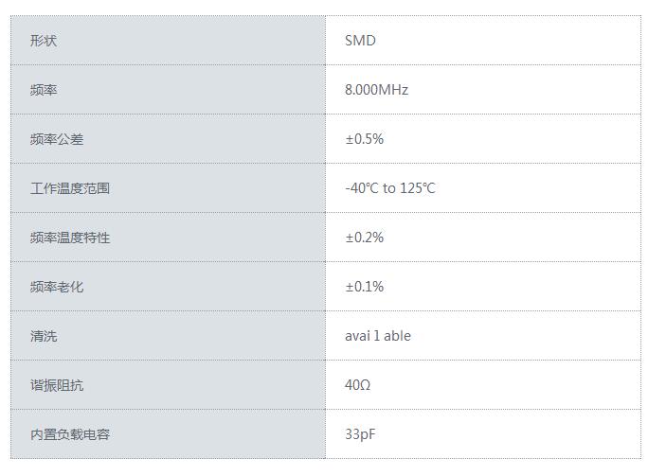Click the -40℃ lower temperature value
This screenshot has width=648, height=476.
click(x=361, y=188)
